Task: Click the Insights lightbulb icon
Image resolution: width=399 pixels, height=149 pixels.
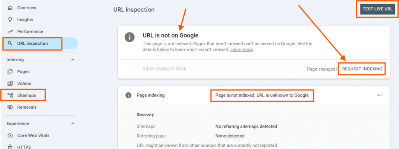Action: [x=10, y=19]
